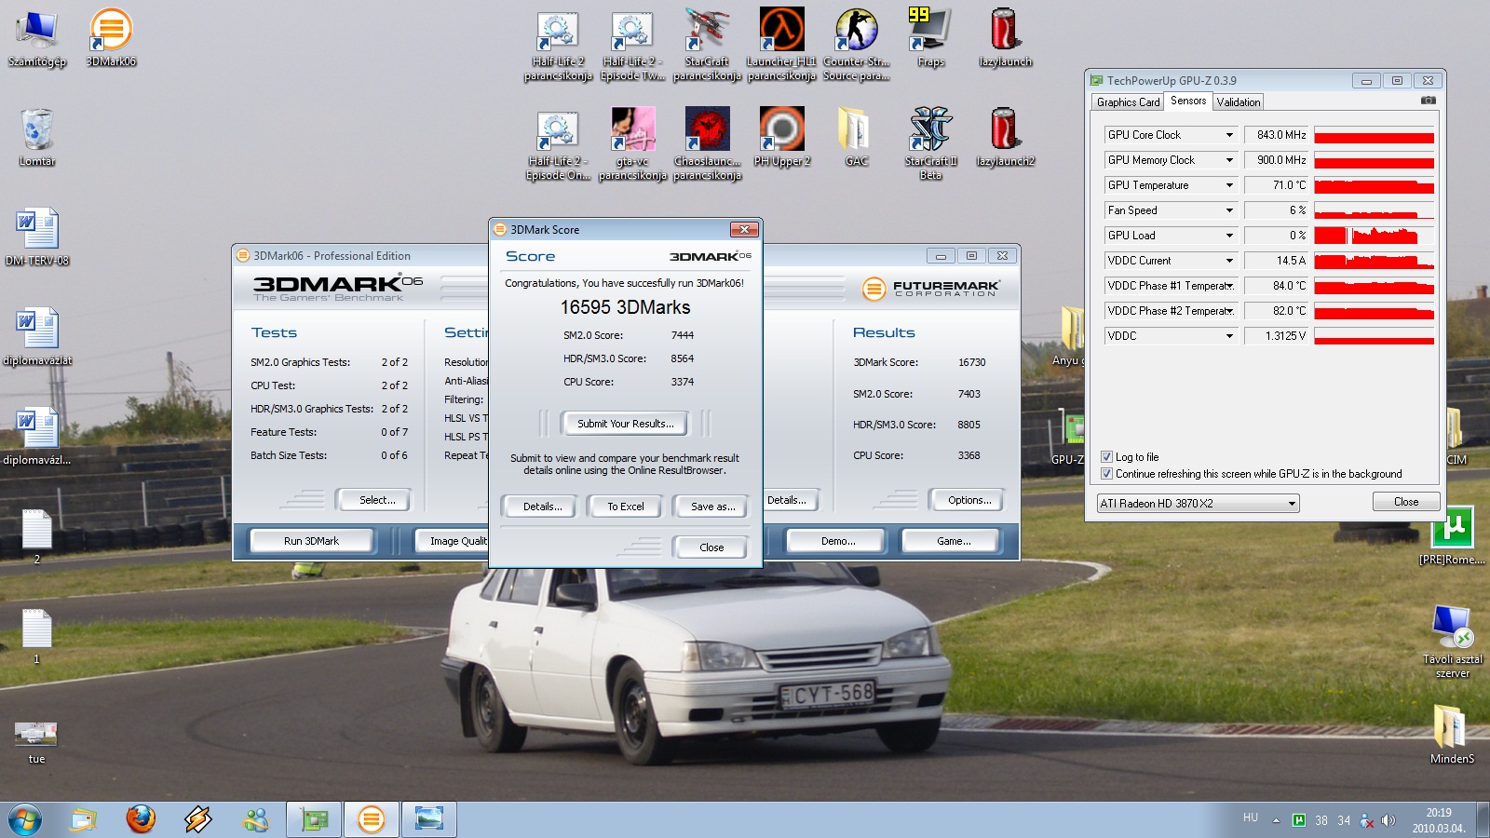
Task: Click the GPU Load history graph
Action: (1374, 236)
